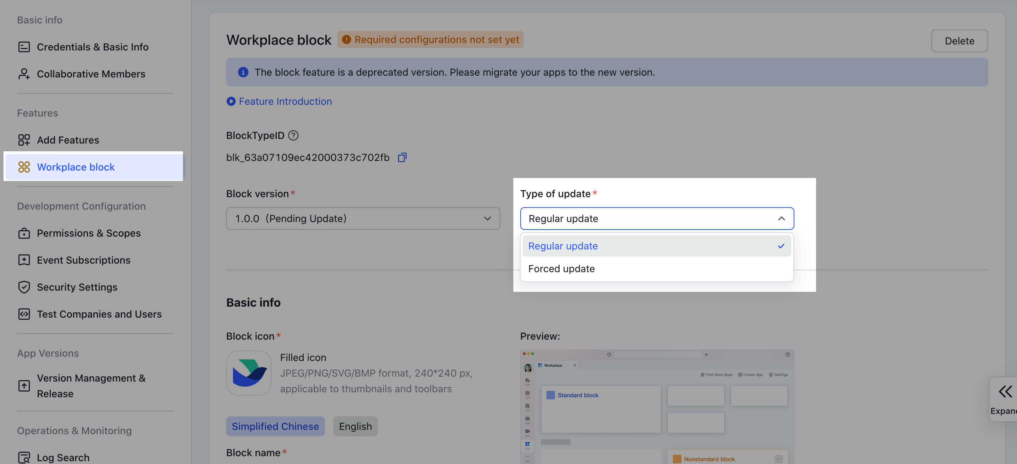Collapse the Type of update dropdown
Image resolution: width=1017 pixels, height=464 pixels.
coord(781,218)
